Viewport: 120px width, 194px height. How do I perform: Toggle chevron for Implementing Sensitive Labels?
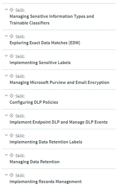click(6, 56)
